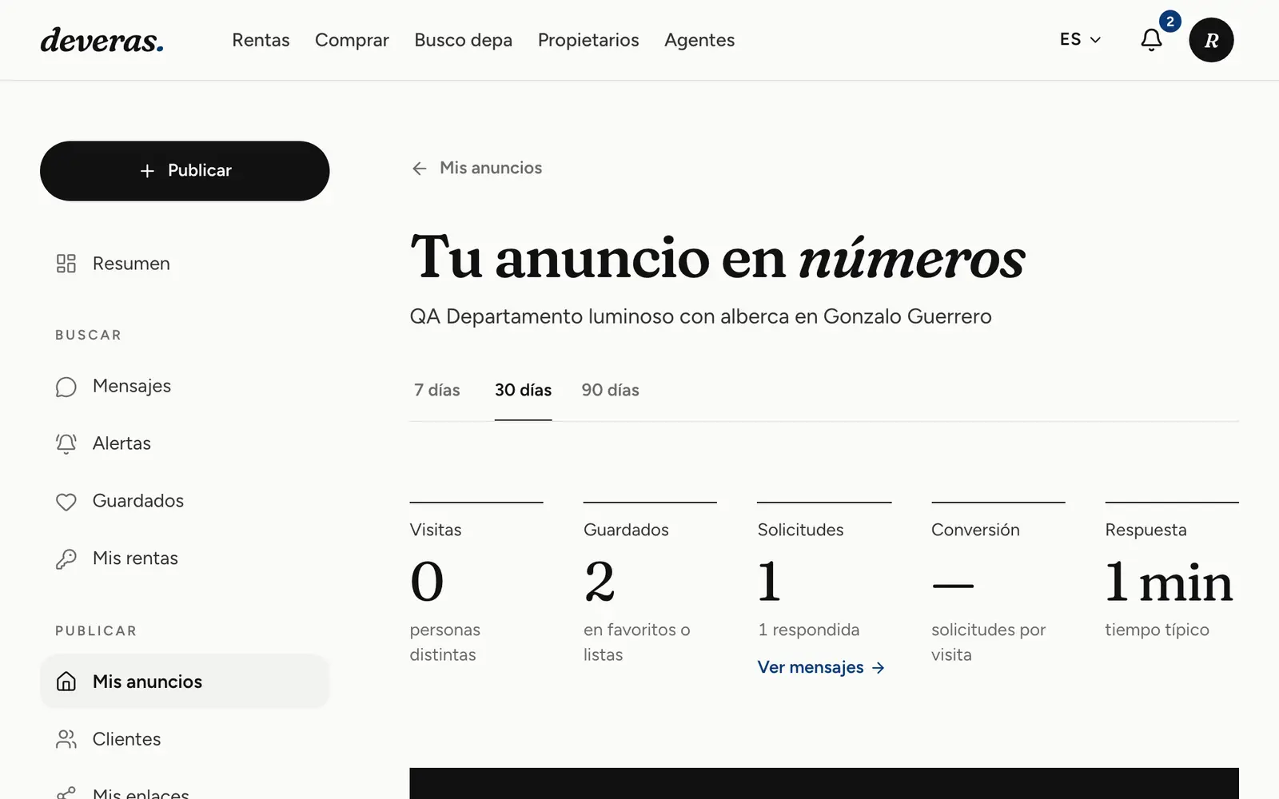This screenshot has width=1279, height=799.
Task: Click the notification badge showing 2
Action: (x=1170, y=22)
